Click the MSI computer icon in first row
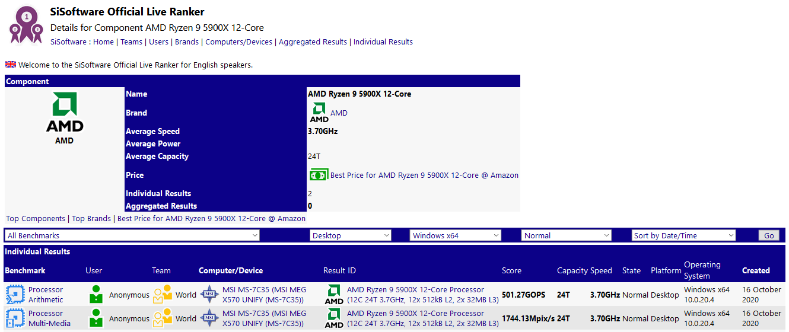This screenshot has height=332, width=789. [x=209, y=295]
